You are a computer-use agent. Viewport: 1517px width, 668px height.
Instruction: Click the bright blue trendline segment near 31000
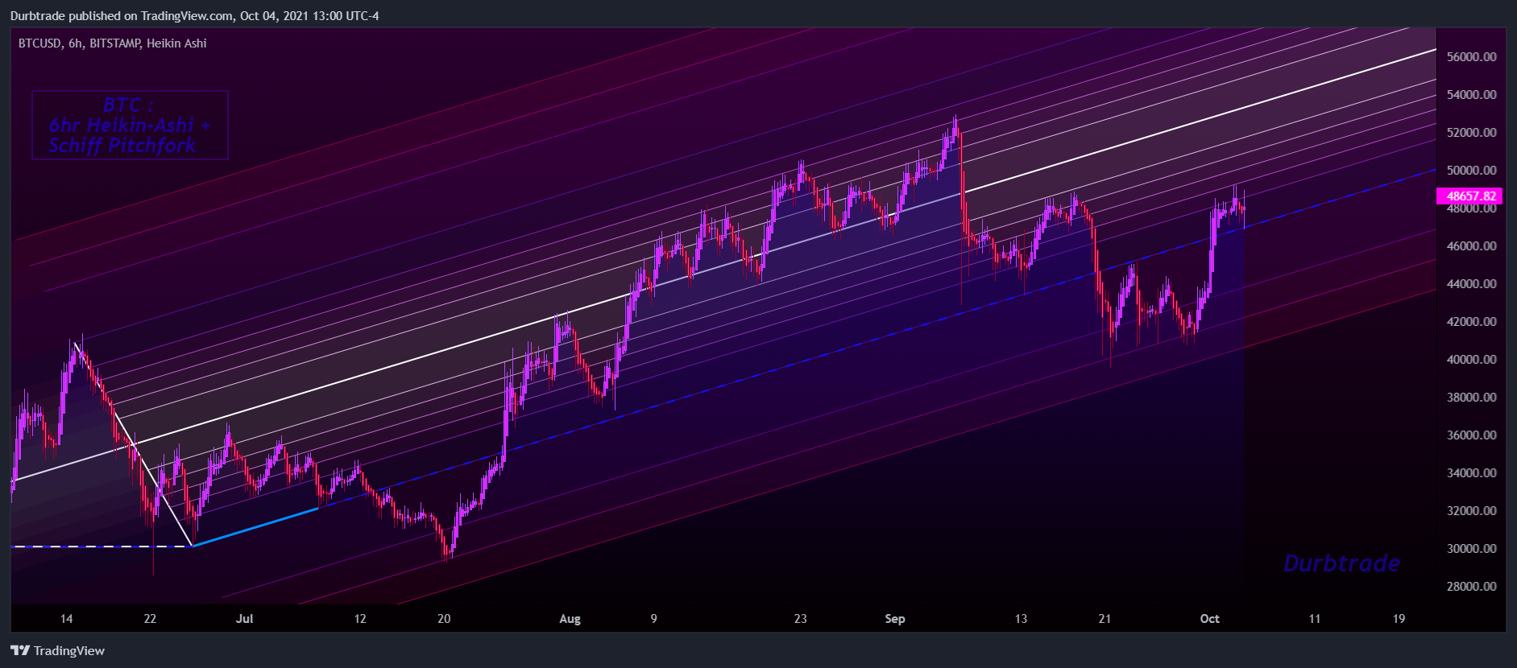tap(255, 527)
